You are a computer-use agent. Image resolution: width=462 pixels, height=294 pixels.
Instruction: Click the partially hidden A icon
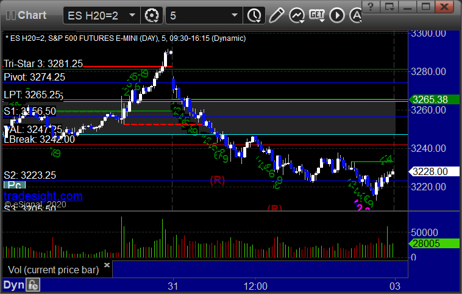click(x=355, y=15)
